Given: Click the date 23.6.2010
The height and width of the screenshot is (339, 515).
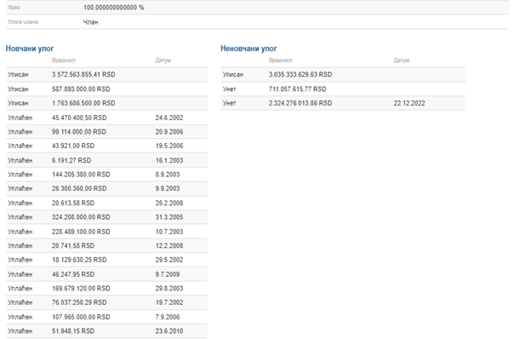Looking at the screenshot, I should click(x=169, y=331).
